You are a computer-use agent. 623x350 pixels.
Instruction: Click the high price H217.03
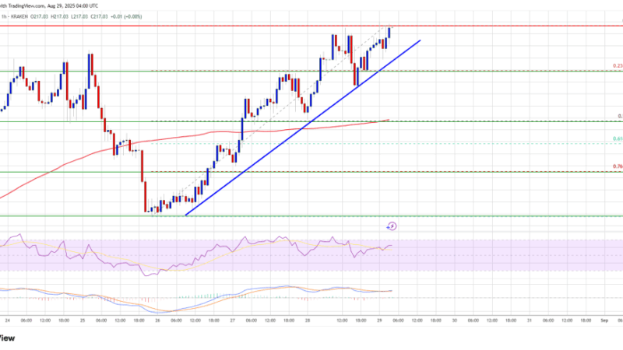(x=60, y=16)
